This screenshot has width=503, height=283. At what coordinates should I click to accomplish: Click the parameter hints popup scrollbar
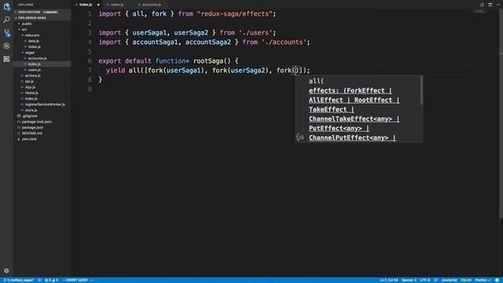click(421, 90)
